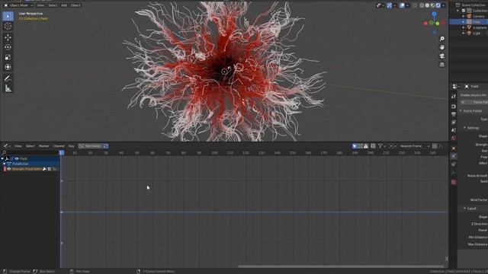Switch to wireframe viewport shading
488x274 pixels.
pyautogui.click(x=422, y=5)
